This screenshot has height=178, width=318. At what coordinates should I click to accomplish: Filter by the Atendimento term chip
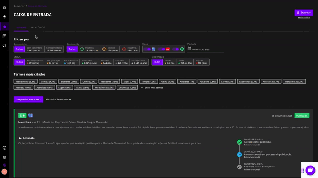point(26,82)
